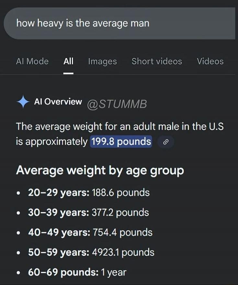The image size is (238, 285).
Task: Open the Videos tab
Action: [210, 61]
